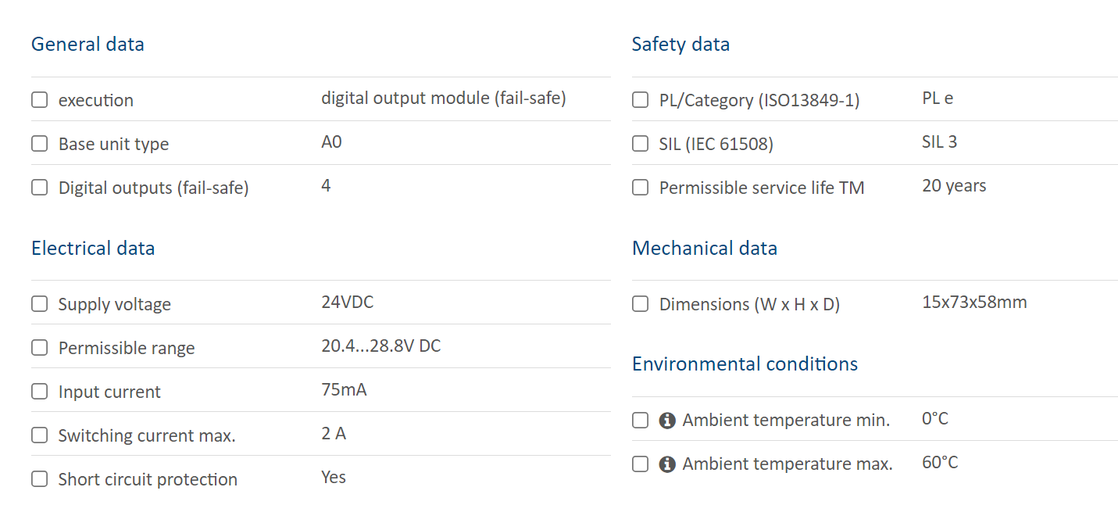The height and width of the screenshot is (505, 1118).
Task: Click the Safety data section heading
Action: click(680, 45)
